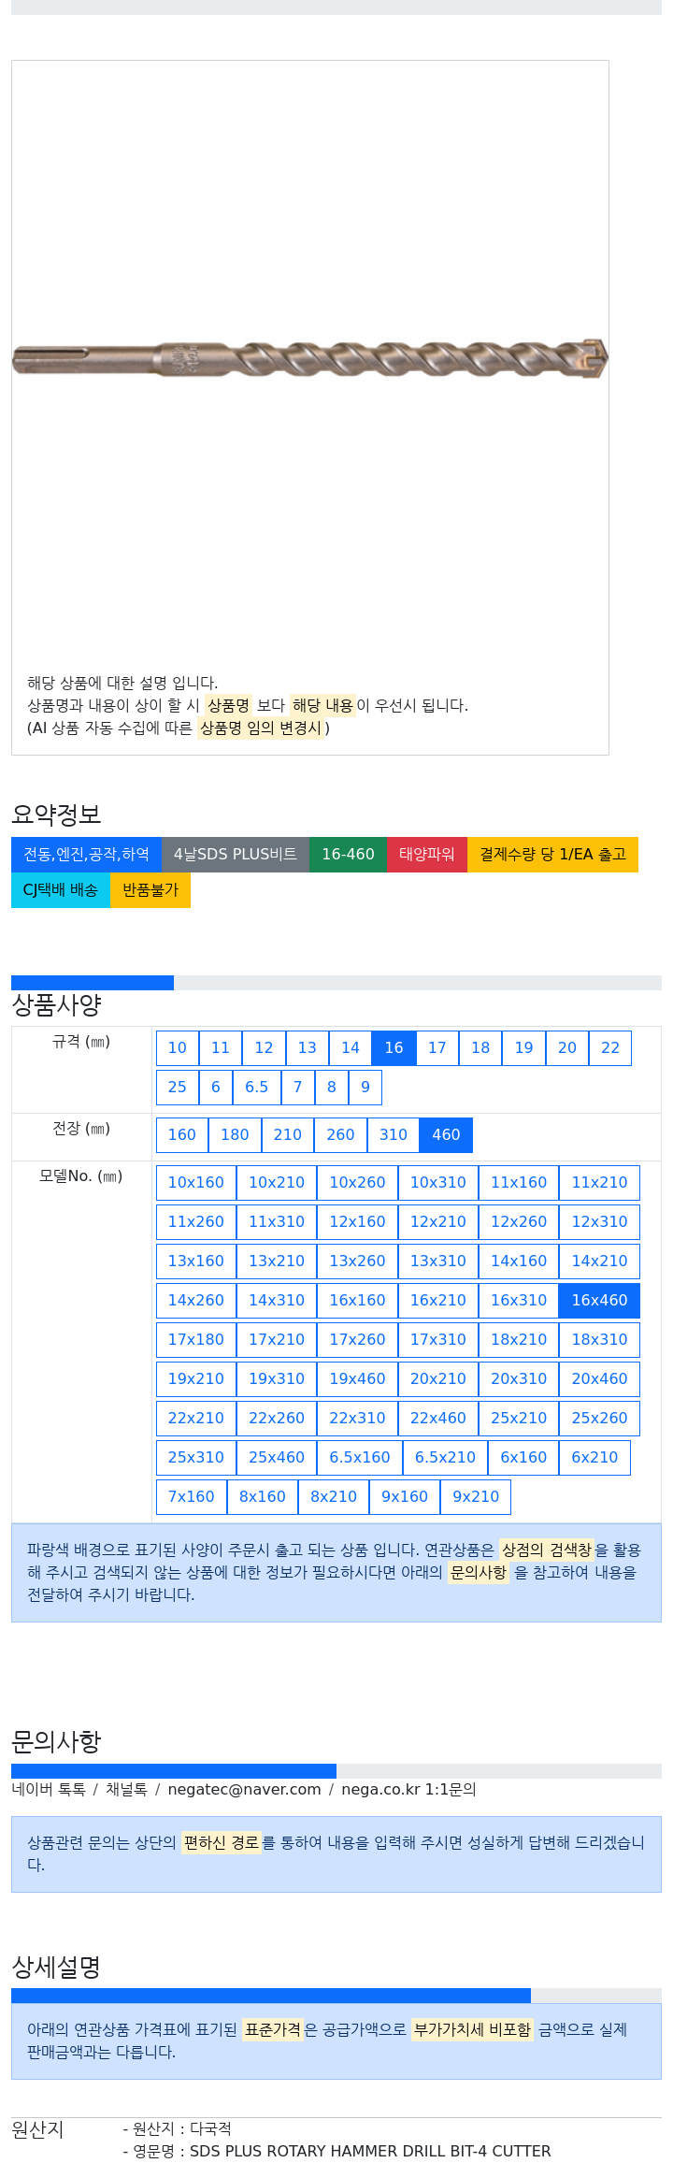673x2163 pixels.
Task: Open the 태양파워 brand tag
Action: tap(427, 855)
